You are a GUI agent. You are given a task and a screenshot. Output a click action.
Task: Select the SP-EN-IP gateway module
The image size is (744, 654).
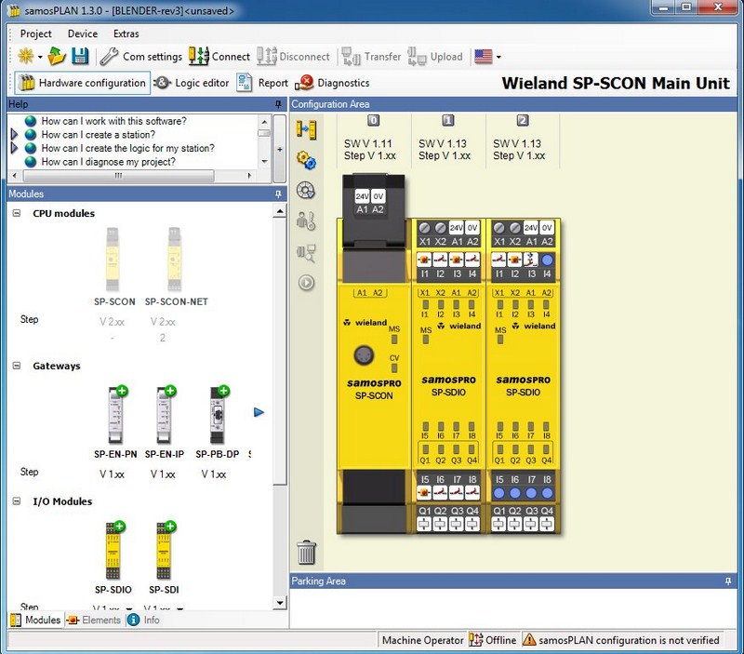point(165,415)
